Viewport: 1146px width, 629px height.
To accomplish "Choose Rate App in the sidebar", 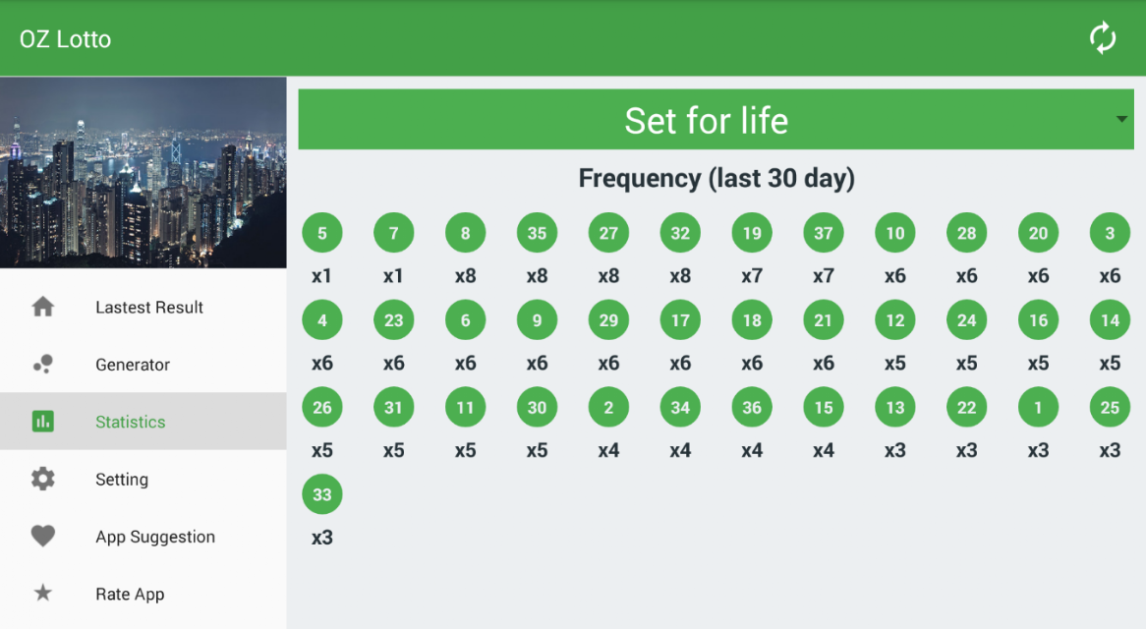I will tap(143, 594).
